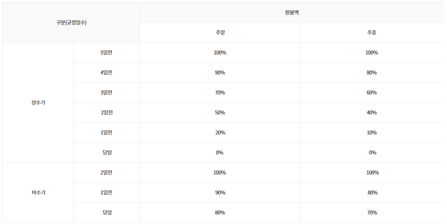
Task: Click the 성수기 row group cell
Action: (x=38, y=102)
